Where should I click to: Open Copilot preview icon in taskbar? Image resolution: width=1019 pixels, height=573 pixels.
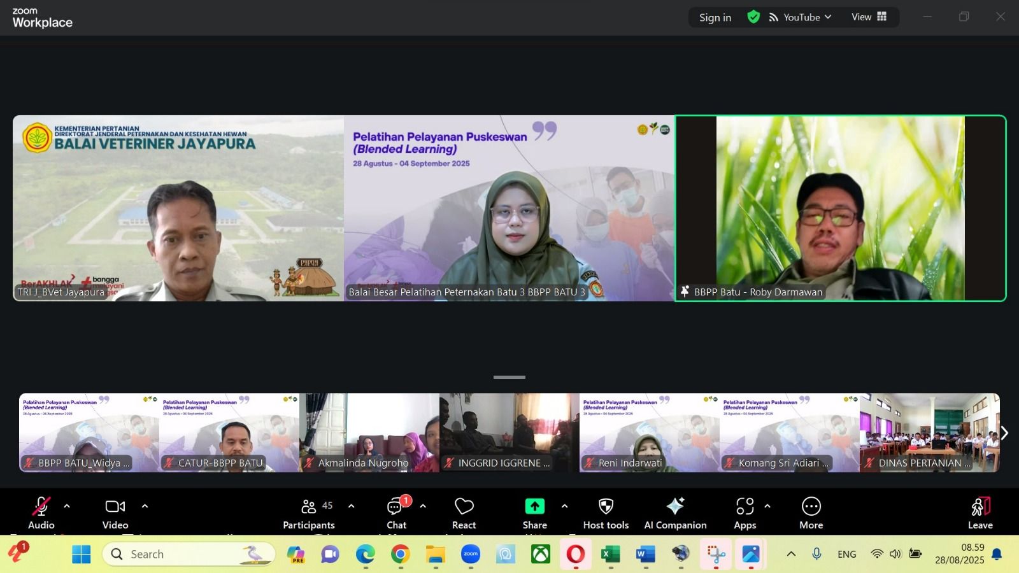coord(296,554)
